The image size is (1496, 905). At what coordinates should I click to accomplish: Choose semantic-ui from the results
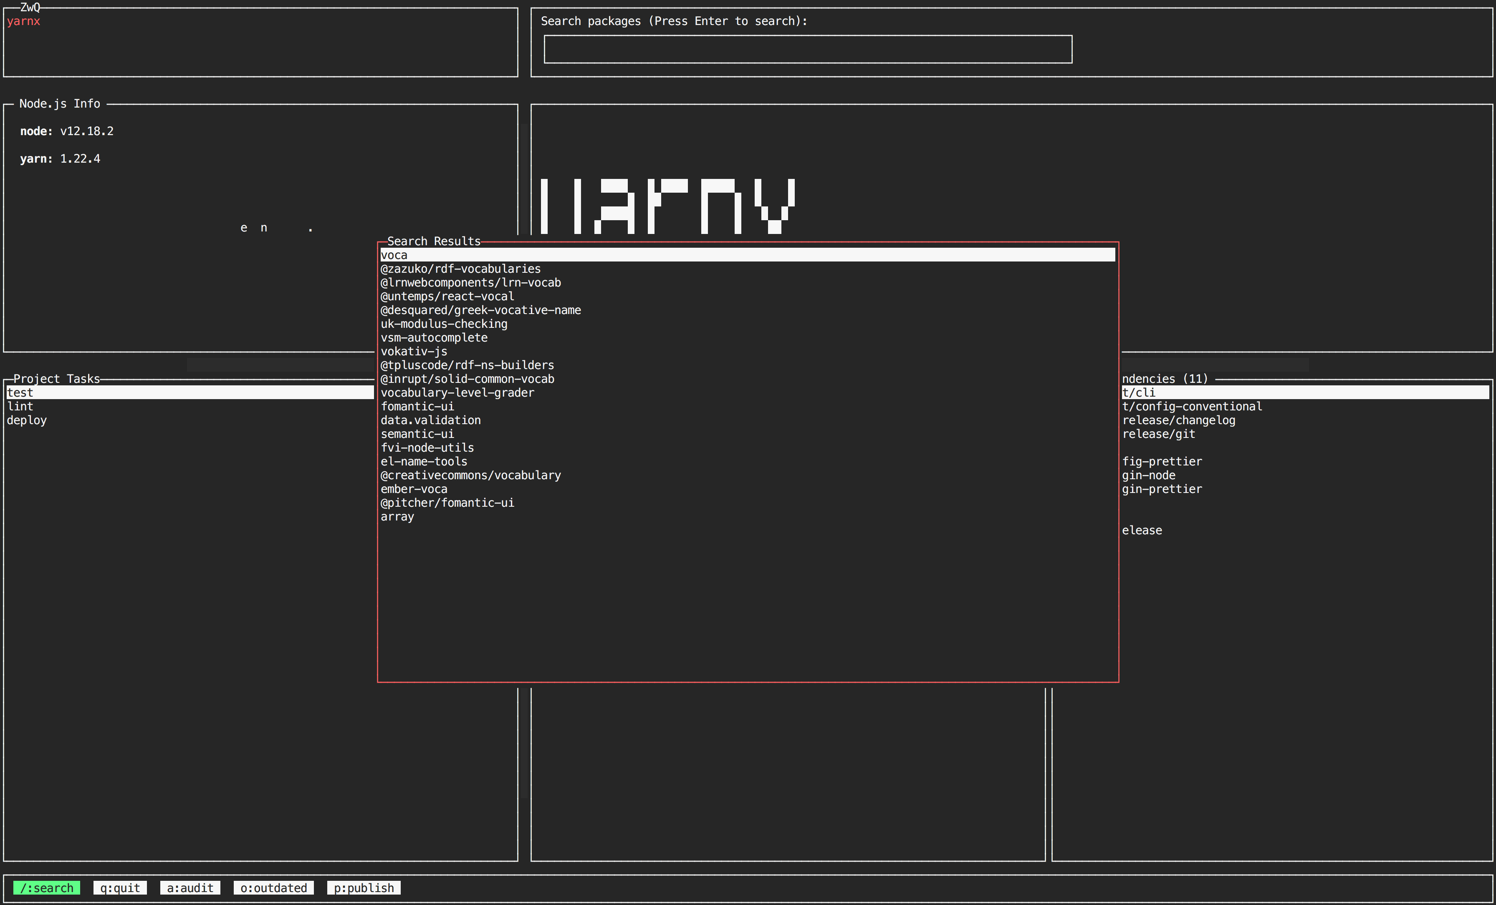tap(417, 434)
